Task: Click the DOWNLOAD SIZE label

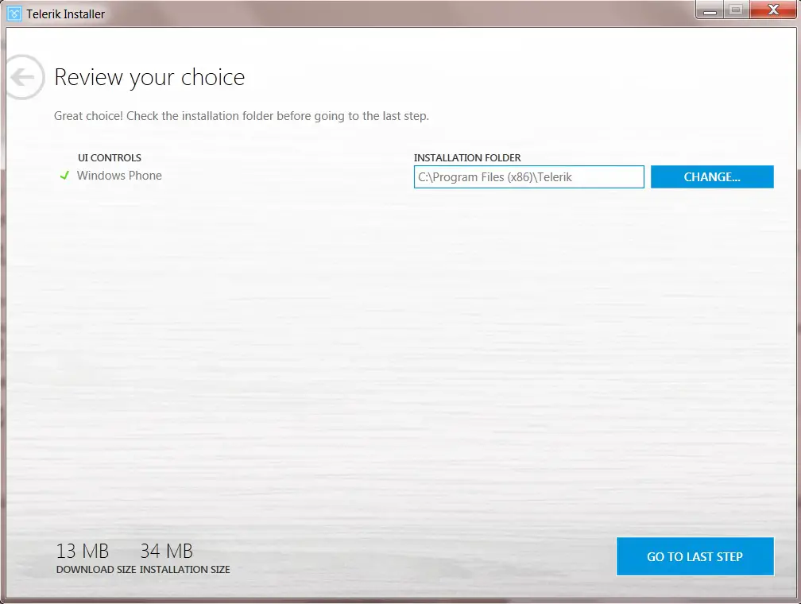Action: 96,569
